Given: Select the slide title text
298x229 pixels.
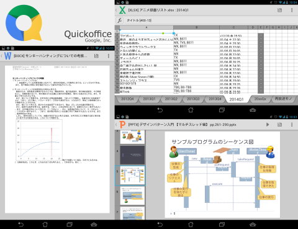Looking at the screenshot, I should [212, 142].
